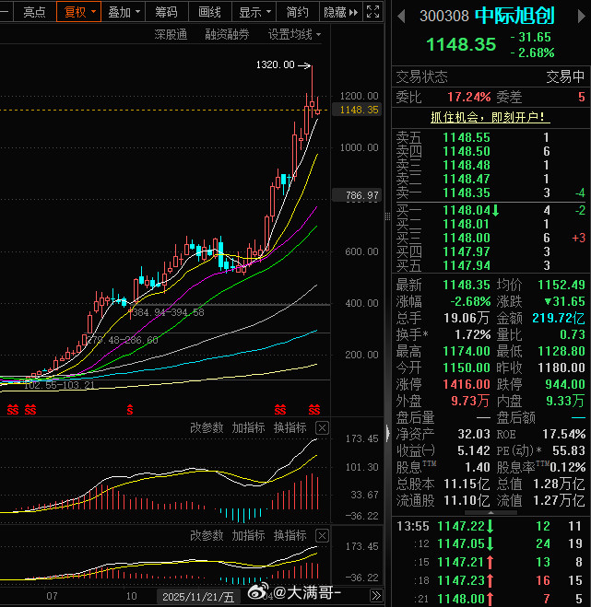Click the 交易状态 交易中 status row
This screenshot has width=591, height=607.
(x=491, y=76)
